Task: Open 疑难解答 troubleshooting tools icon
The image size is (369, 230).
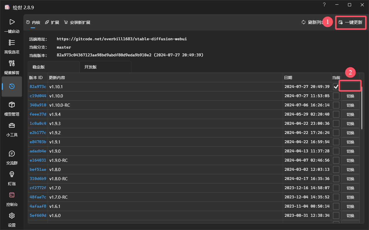Action: tap(12, 63)
